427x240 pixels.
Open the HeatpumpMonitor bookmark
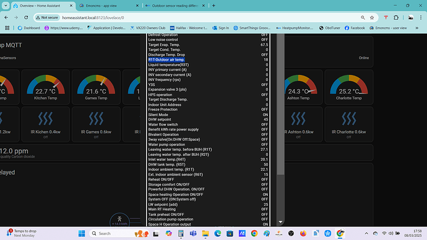click(295, 28)
